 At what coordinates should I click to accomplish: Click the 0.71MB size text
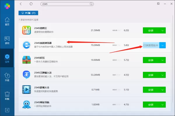coord(95,90)
